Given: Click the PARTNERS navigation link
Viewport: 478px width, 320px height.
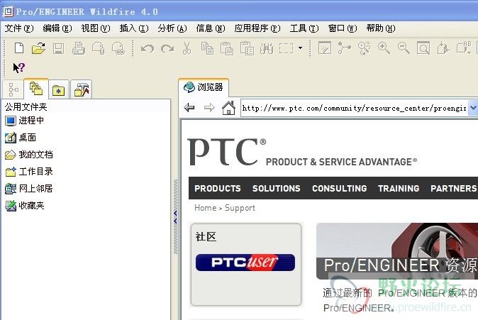Looking at the screenshot, I should (x=454, y=189).
